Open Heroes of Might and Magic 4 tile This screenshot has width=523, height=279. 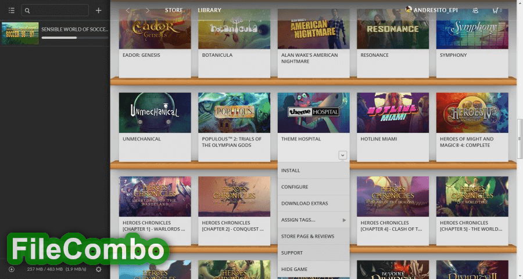(x=472, y=127)
